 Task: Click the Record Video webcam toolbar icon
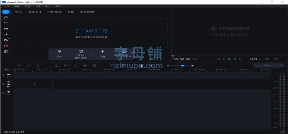click(x=142, y=65)
